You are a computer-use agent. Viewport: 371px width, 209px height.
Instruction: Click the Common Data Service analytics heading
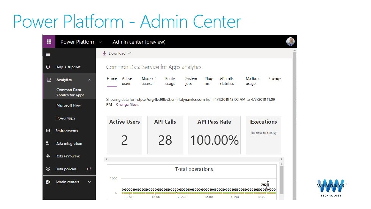pyautogui.click(x=154, y=67)
